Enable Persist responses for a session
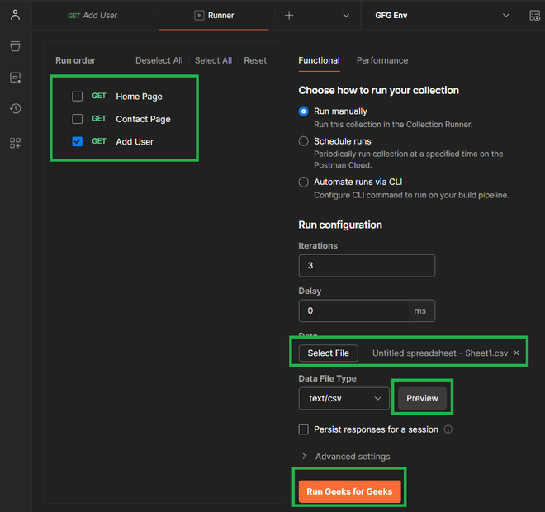This screenshot has width=545, height=512. [304, 429]
